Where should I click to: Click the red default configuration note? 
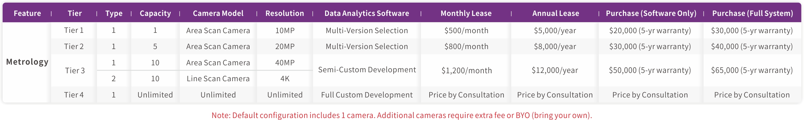(x=402, y=115)
